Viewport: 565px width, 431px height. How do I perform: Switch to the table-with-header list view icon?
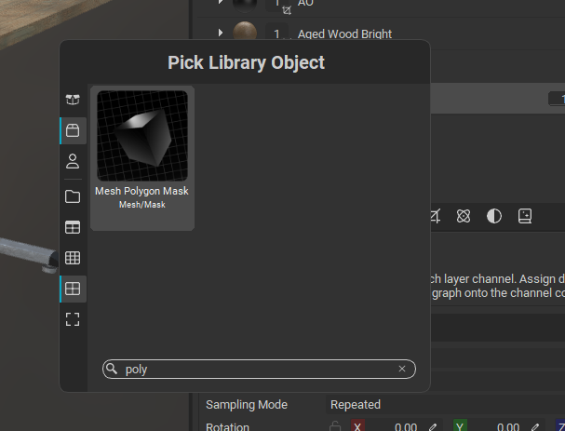[x=73, y=227]
